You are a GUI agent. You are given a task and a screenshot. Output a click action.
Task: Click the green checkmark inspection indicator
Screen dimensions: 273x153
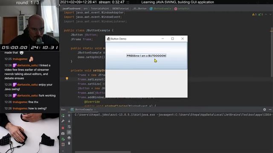click(261, 14)
